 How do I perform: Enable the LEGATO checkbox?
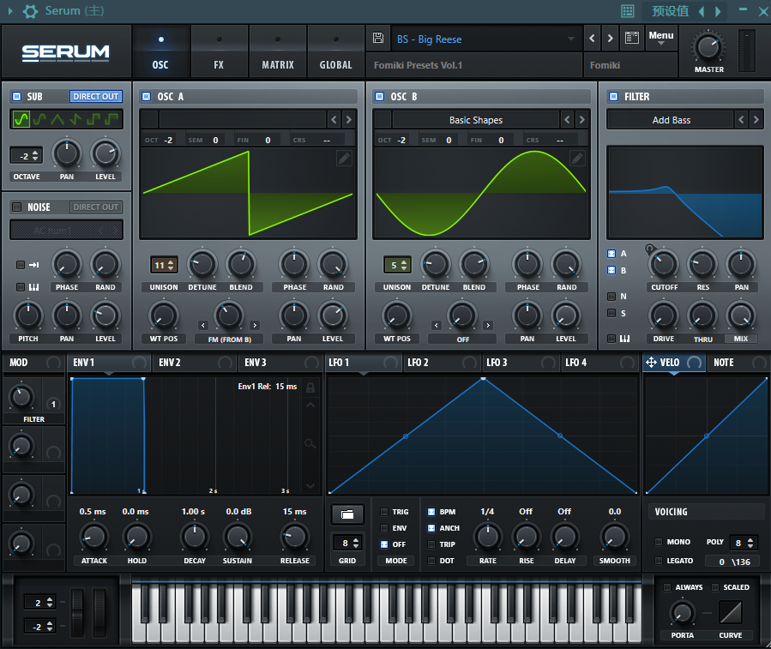[659, 561]
